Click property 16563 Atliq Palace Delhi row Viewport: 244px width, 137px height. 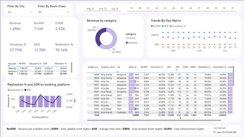(160, 109)
